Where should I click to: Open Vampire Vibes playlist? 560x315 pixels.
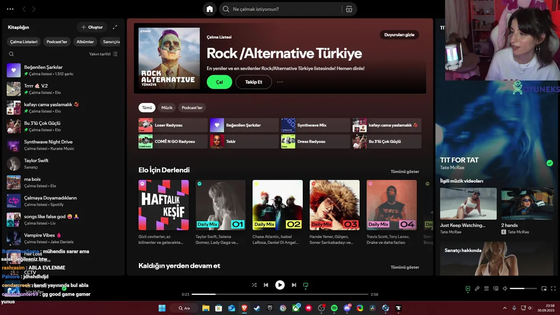[63, 238]
